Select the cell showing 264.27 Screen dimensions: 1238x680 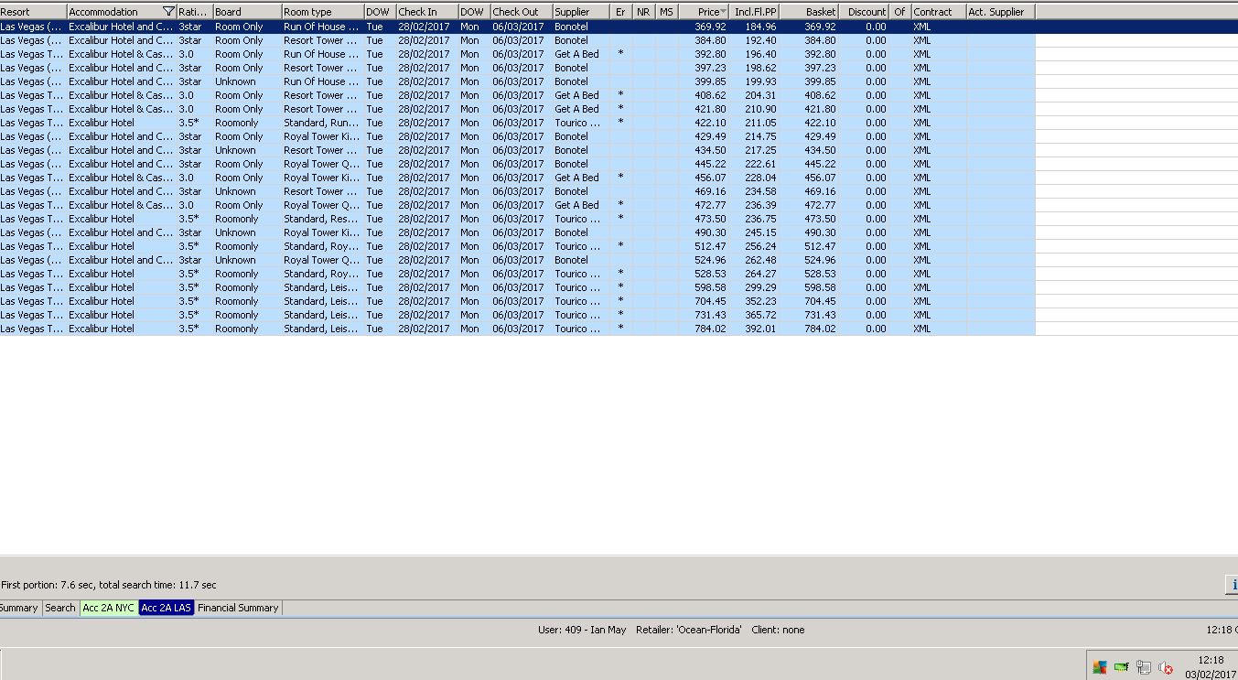click(x=755, y=274)
